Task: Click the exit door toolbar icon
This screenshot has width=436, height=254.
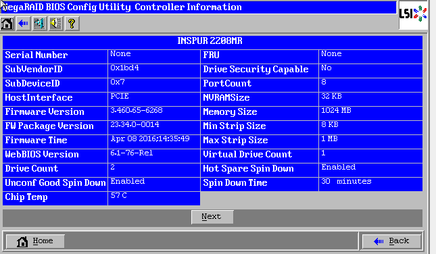Action: [x=39, y=24]
